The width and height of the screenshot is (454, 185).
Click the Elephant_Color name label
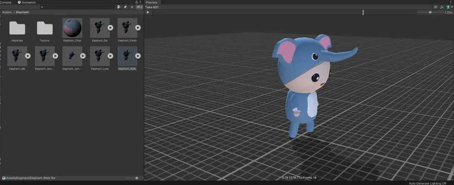coord(72,40)
